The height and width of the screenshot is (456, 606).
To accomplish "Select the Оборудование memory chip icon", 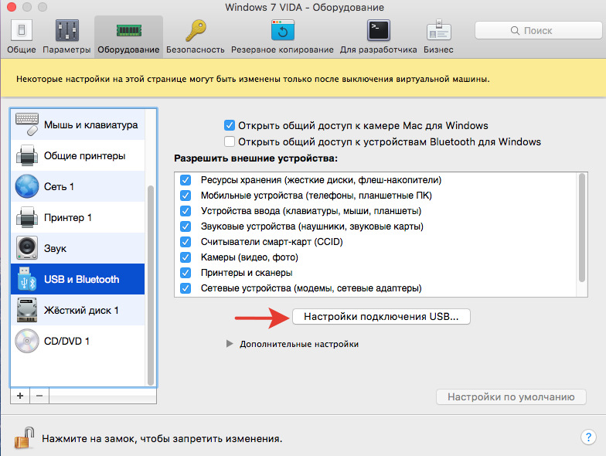I will click(x=128, y=31).
